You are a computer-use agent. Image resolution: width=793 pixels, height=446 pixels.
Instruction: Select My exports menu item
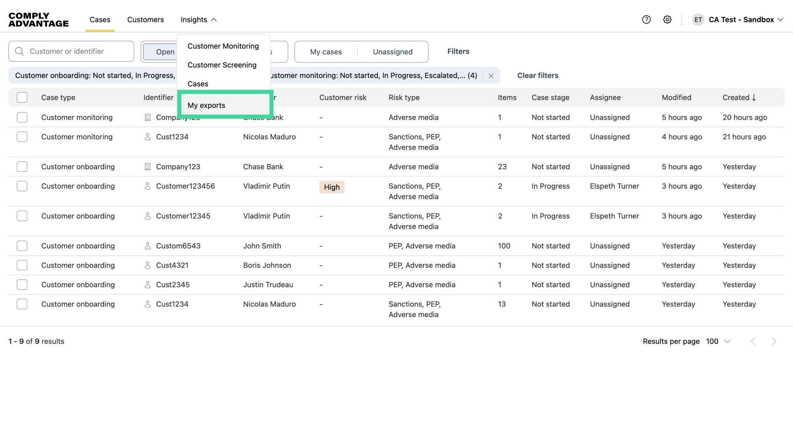(207, 105)
